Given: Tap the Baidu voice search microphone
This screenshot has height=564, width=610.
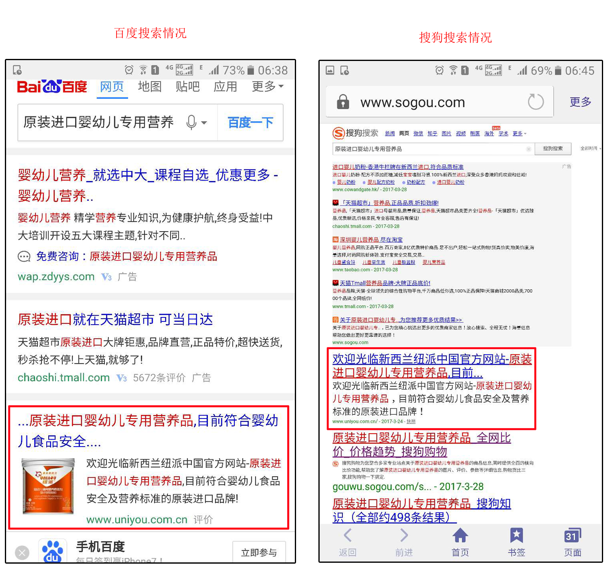Looking at the screenshot, I should tap(191, 122).
